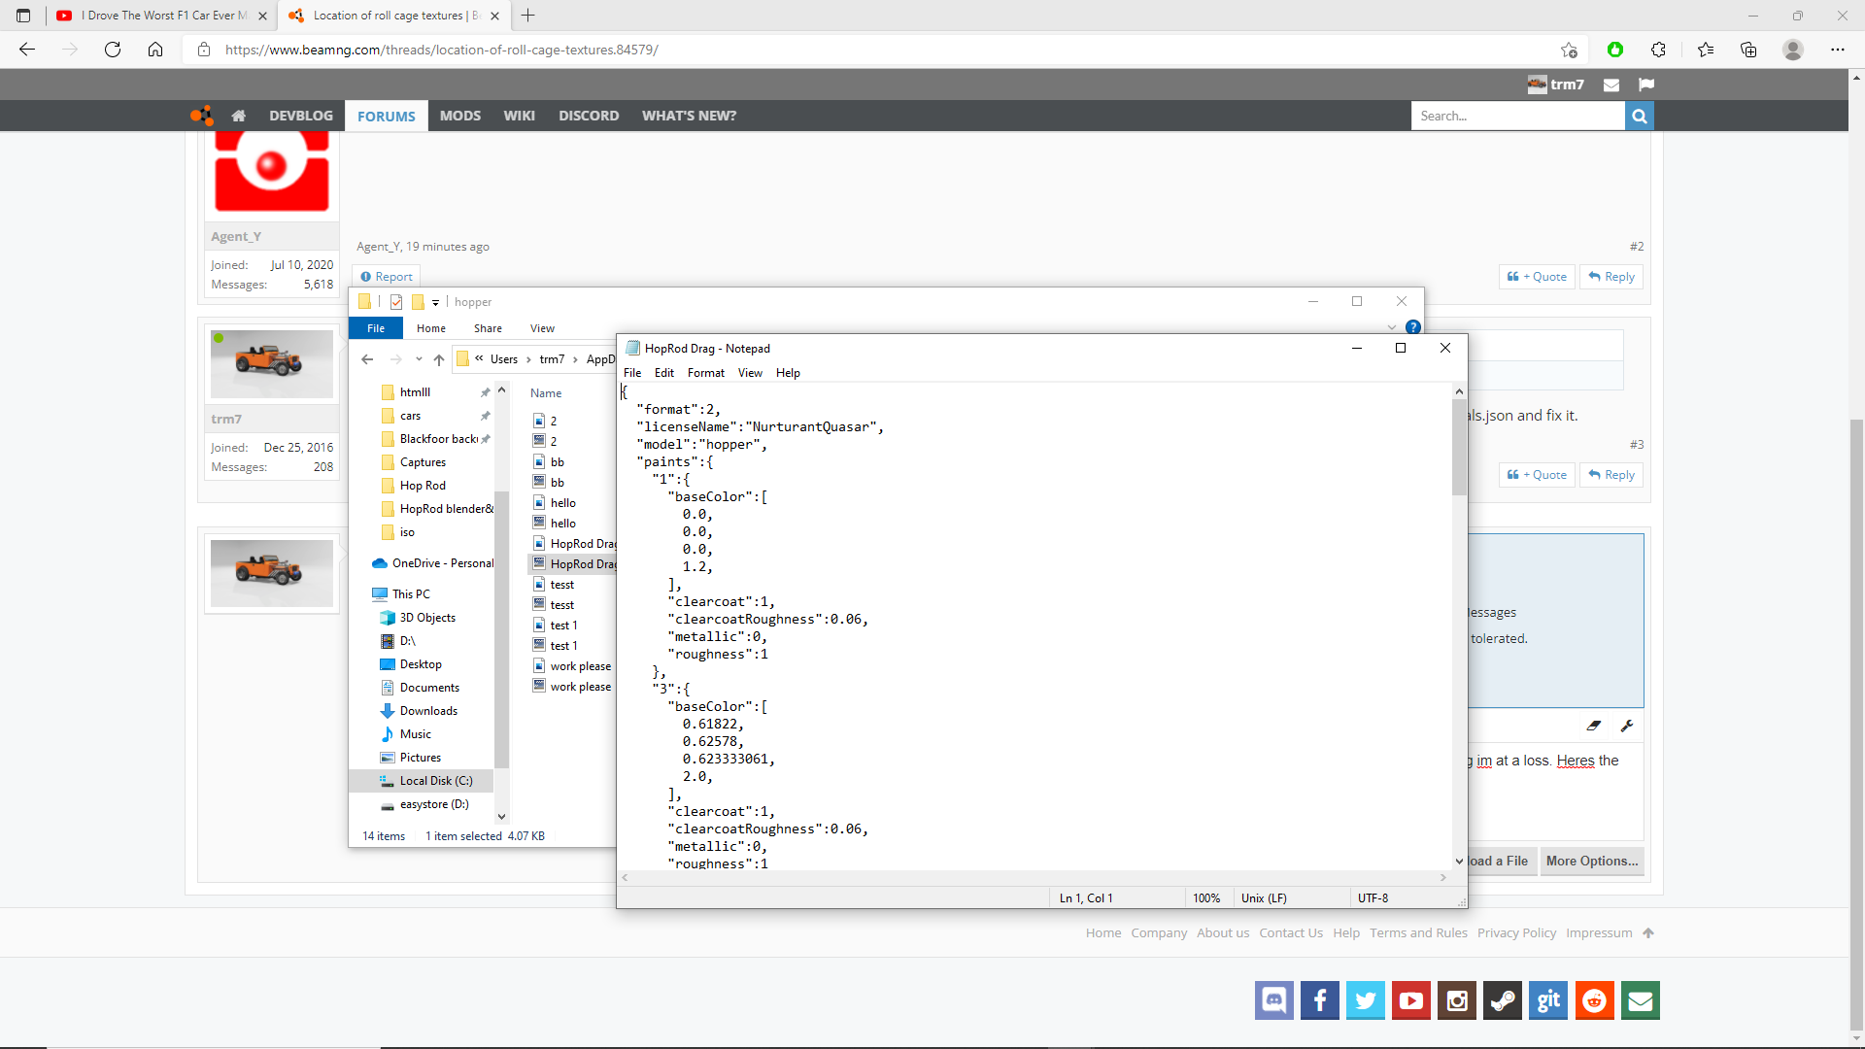Image resolution: width=1865 pixels, height=1049 pixels.
Task: Open the Home ribbon tab in File Explorer
Action: tap(431, 328)
